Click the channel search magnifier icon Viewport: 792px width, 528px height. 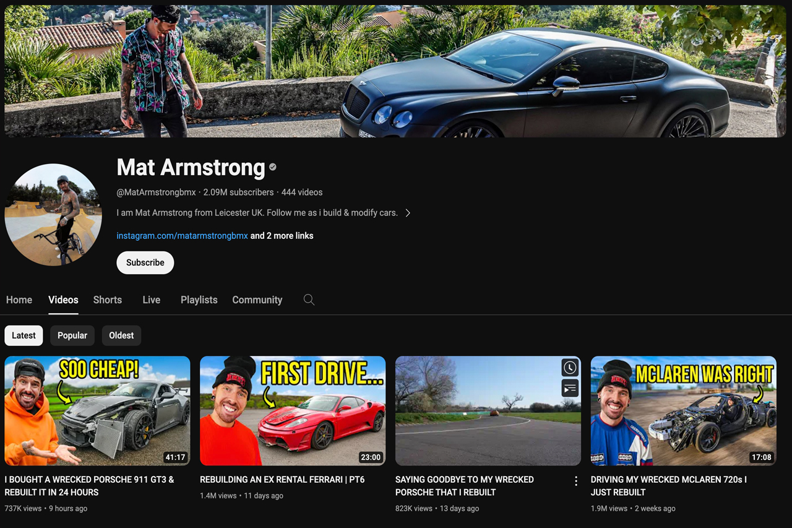coord(309,300)
